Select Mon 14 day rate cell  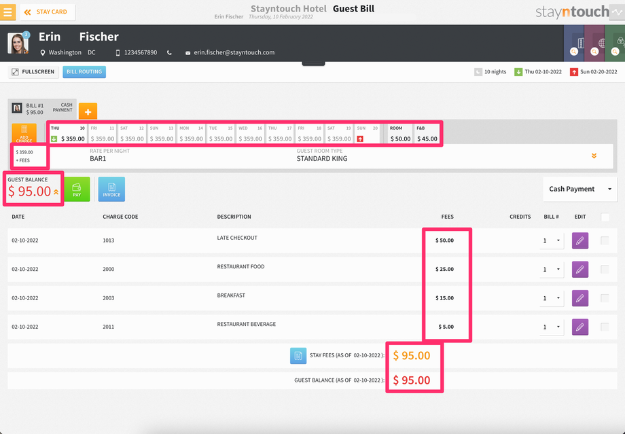[x=191, y=134]
